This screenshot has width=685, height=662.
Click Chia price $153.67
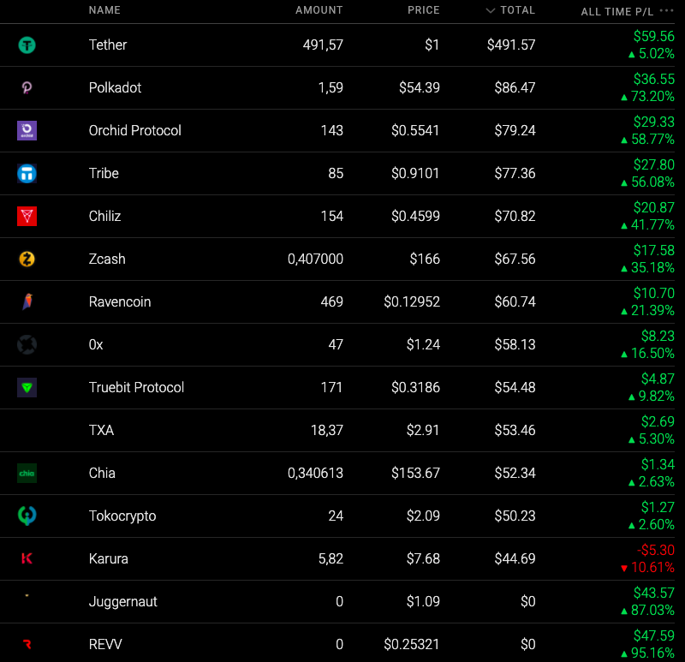pos(415,474)
